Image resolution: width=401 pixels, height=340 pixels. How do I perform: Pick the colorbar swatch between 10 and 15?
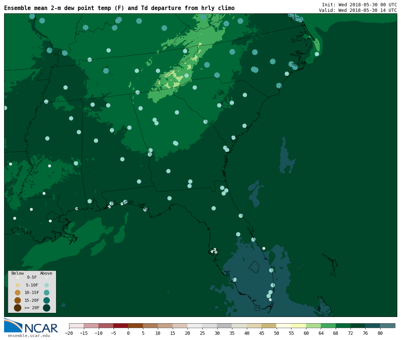165,326
